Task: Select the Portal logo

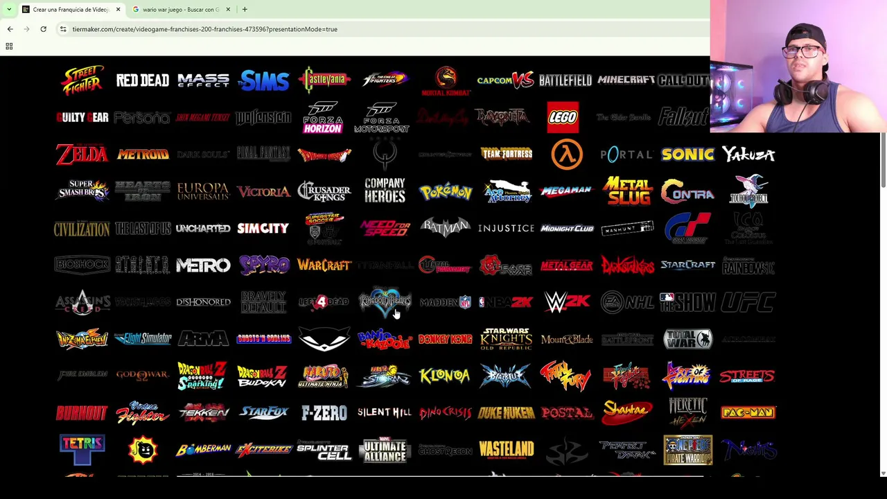Action: (626, 154)
